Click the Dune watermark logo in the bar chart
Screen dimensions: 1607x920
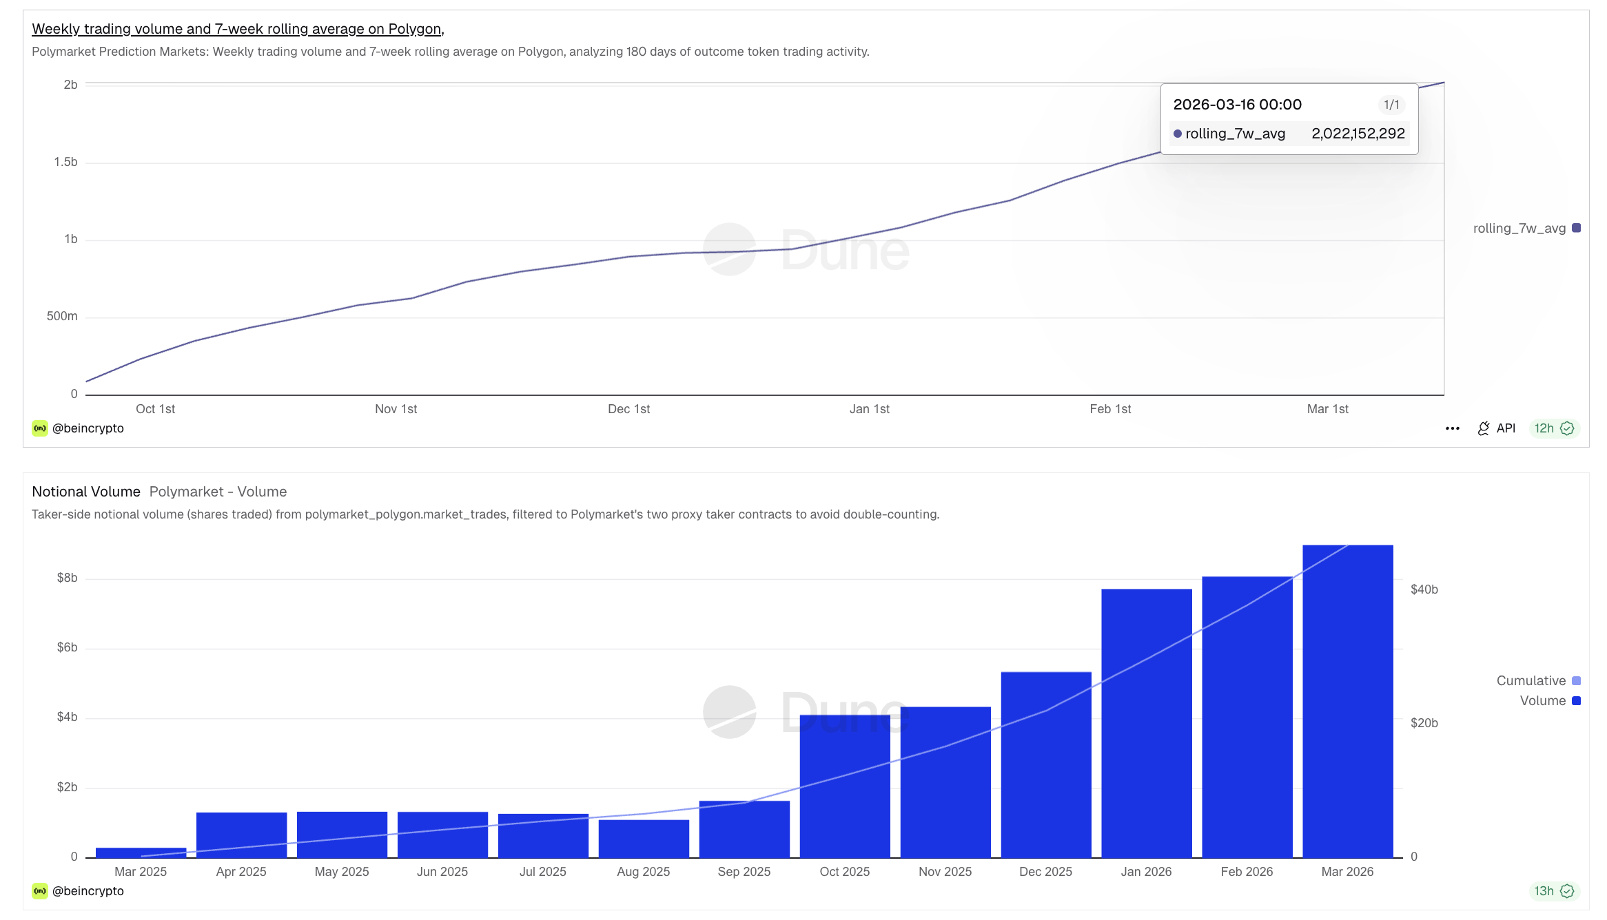730,712
